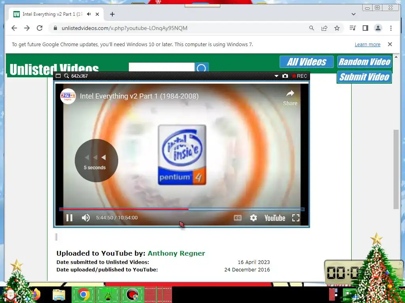Follow the Learn more link
Image resolution: width=405 pixels, height=303 pixels.
[367, 44]
